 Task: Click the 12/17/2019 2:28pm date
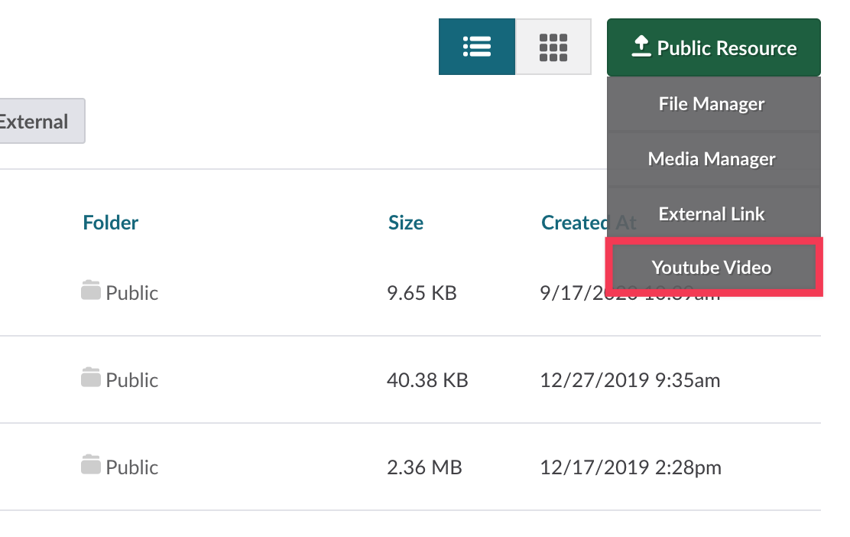pyautogui.click(x=631, y=467)
